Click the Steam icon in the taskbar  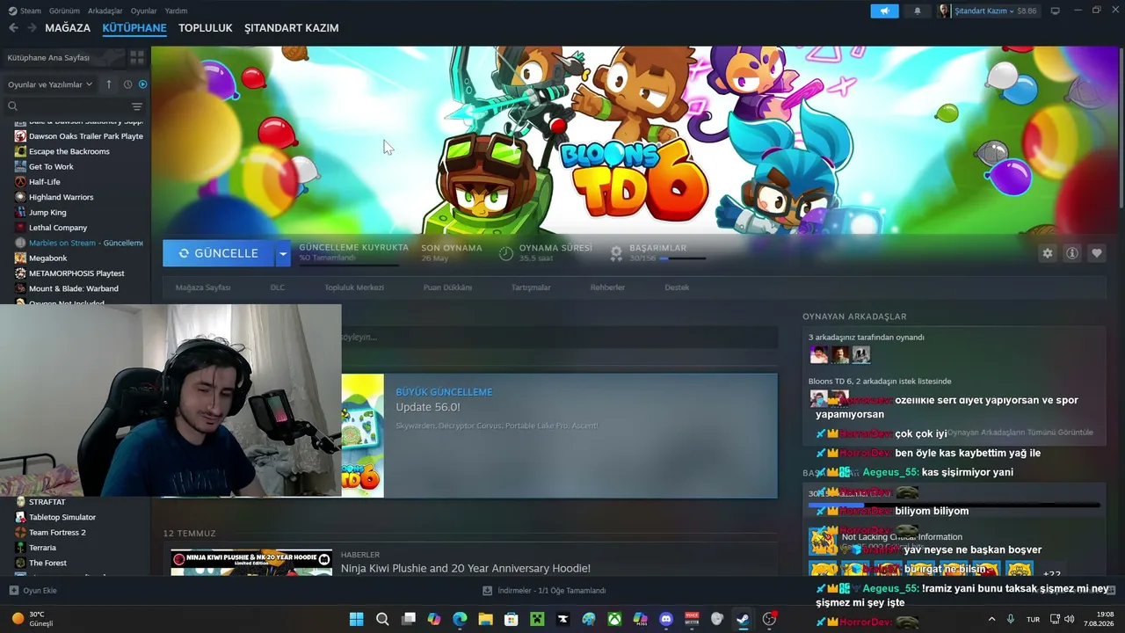(x=744, y=619)
